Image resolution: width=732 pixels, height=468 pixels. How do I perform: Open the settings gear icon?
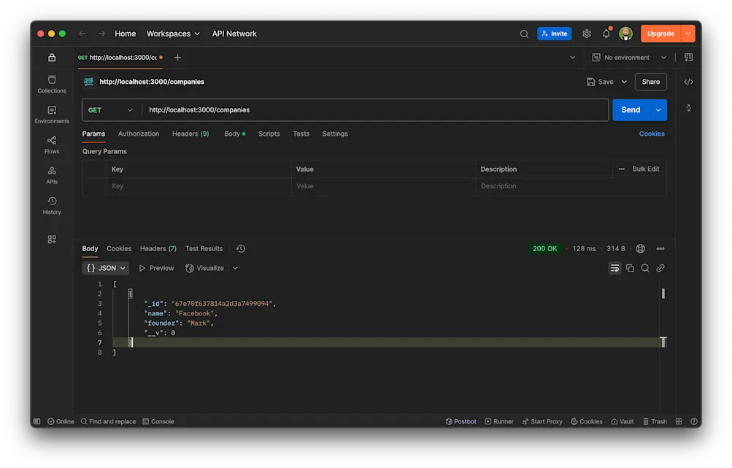tap(587, 34)
